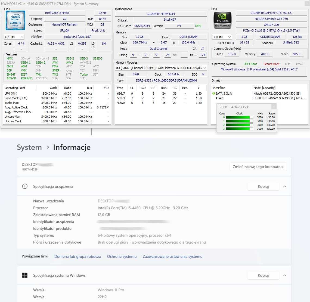
Task: Click the Secure Boot indicator
Action: pos(271,64)
